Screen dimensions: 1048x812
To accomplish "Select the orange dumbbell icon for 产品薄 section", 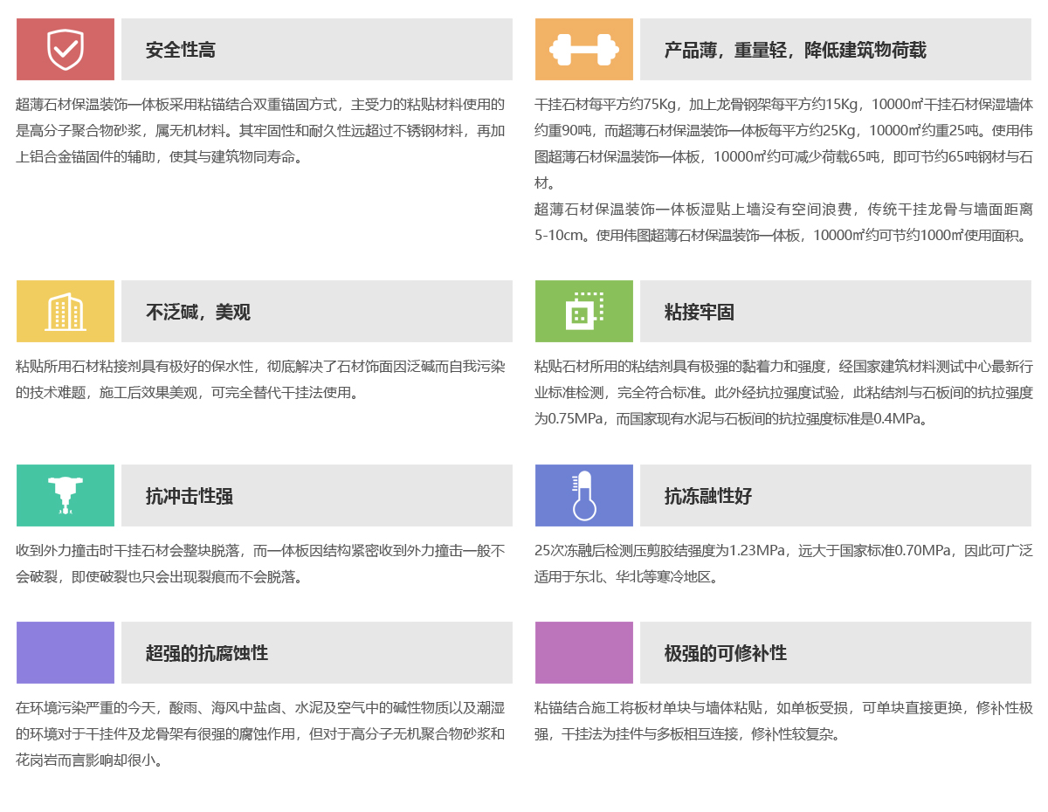I will [x=583, y=50].
